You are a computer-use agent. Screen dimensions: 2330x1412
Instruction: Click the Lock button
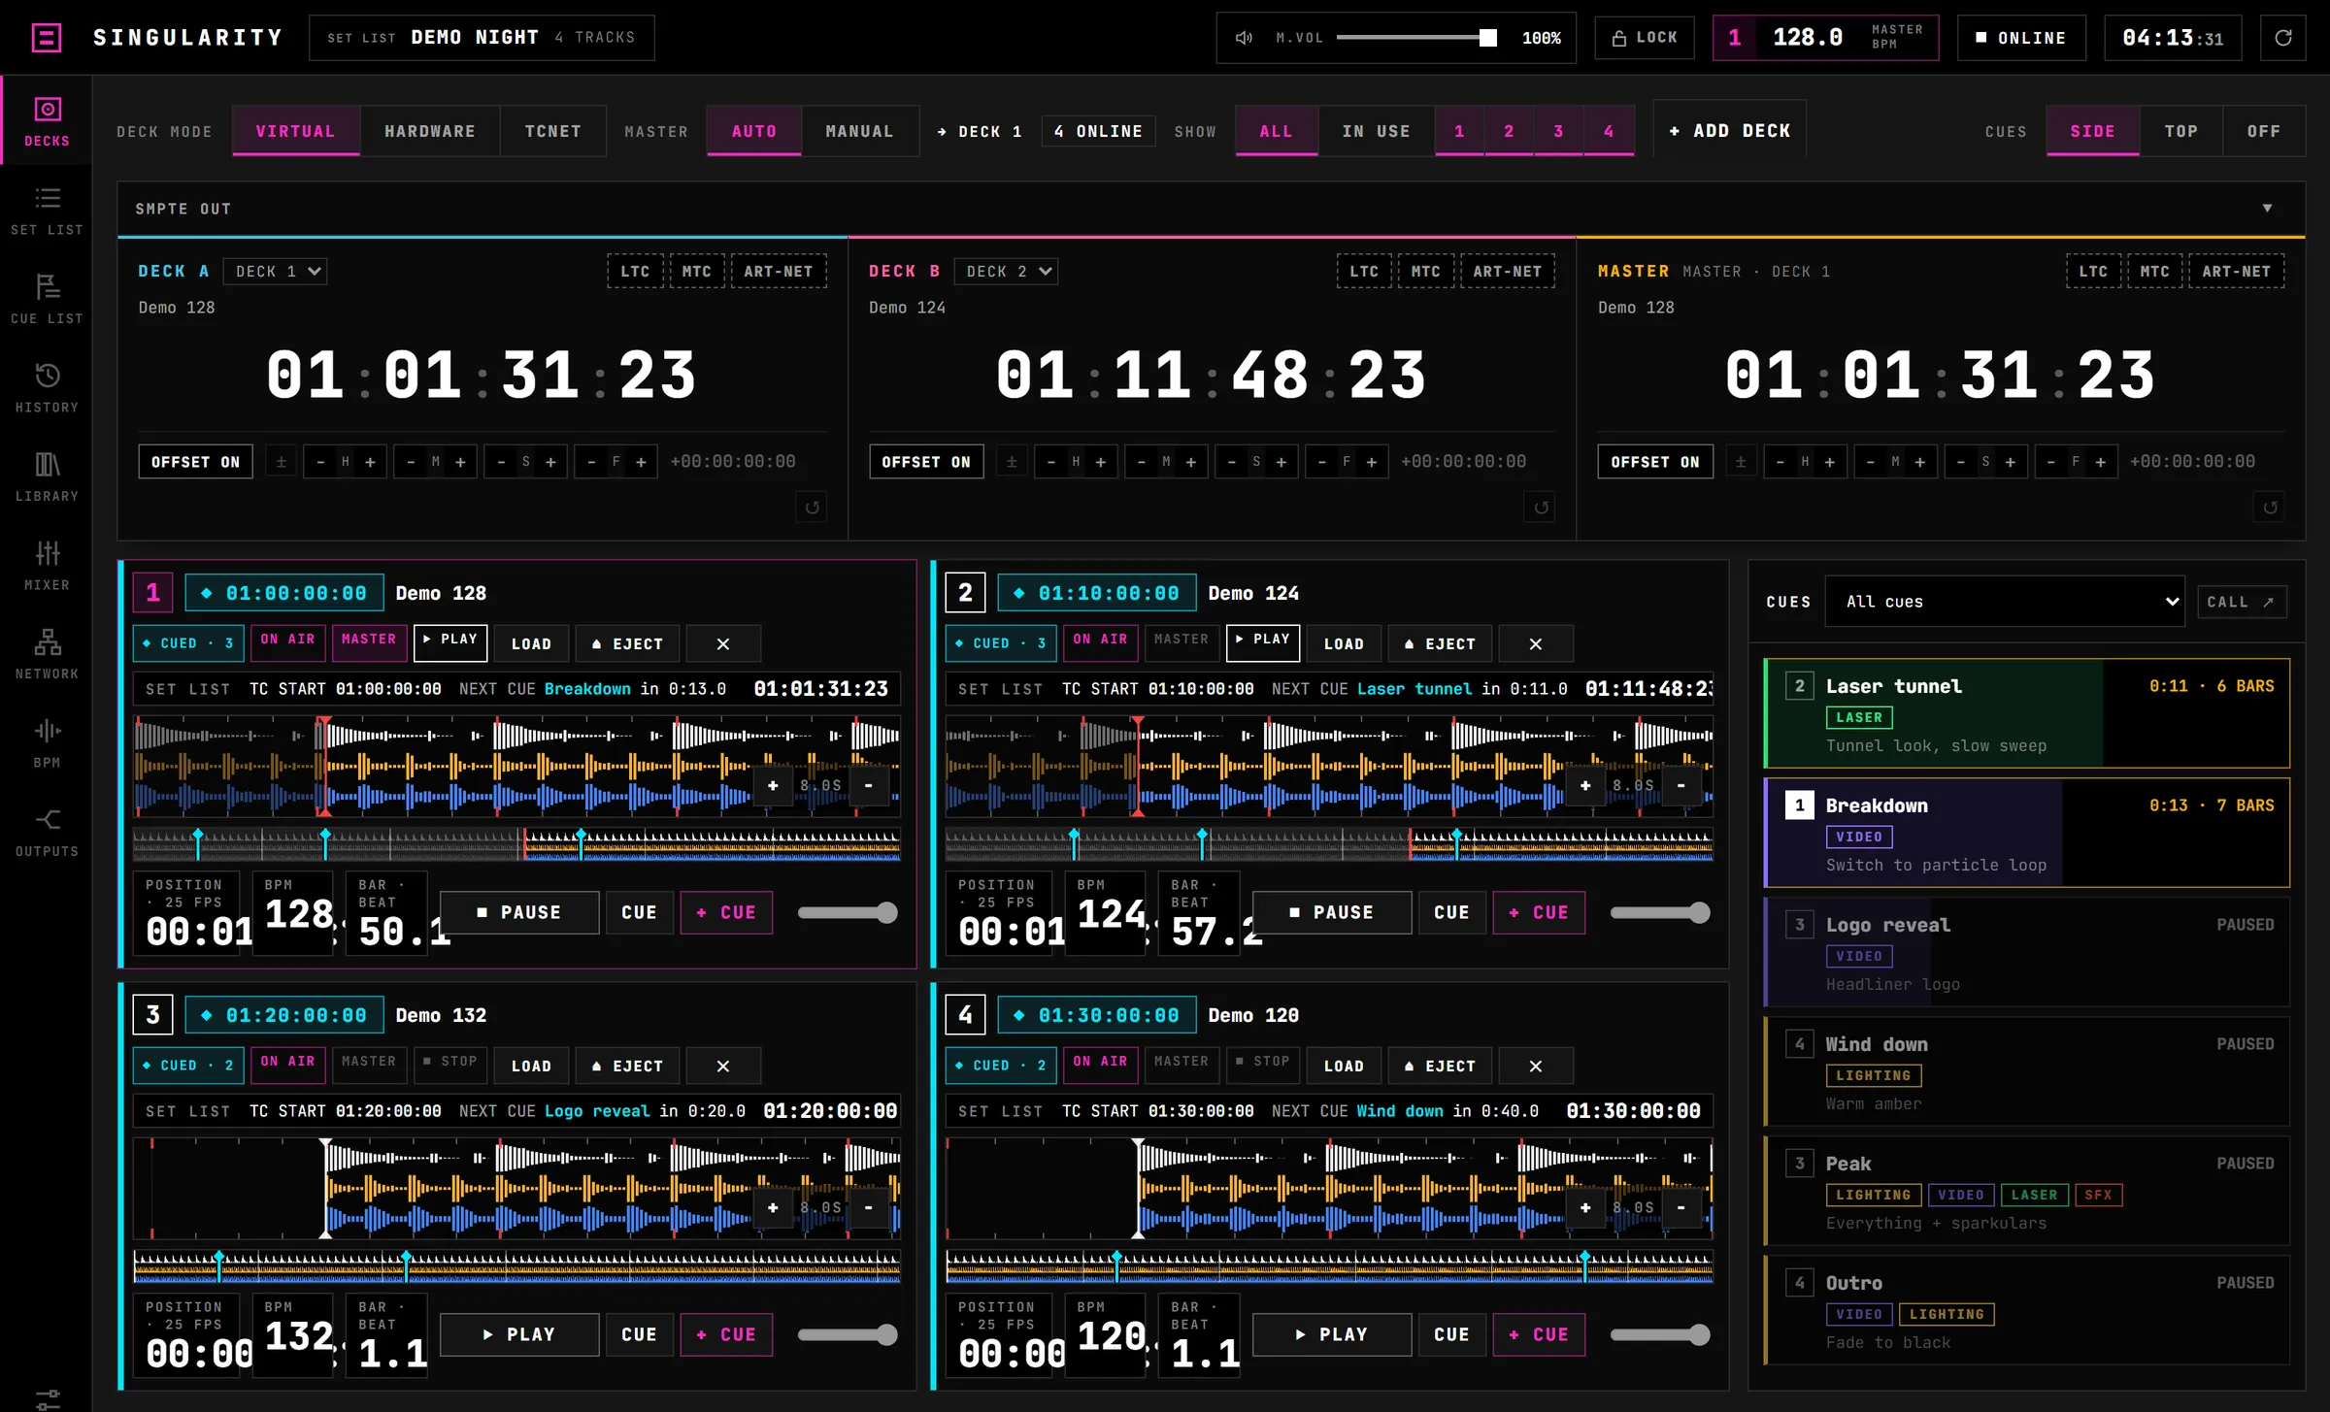click(x=1646, y=38)
